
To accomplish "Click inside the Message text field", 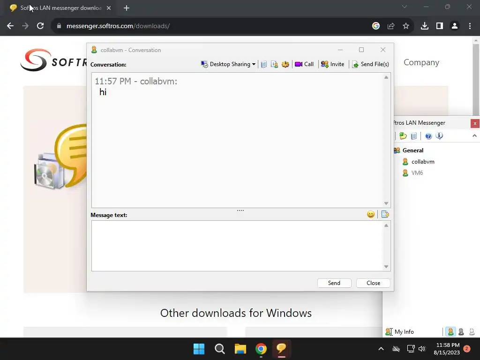I will pyautogui.click(x=237, y=246).
